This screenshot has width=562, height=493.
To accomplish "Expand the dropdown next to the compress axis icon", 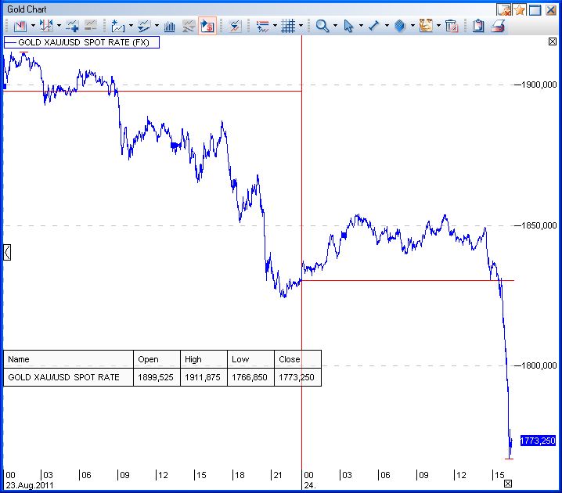I will pyautogui.click(x=59, y=26).
